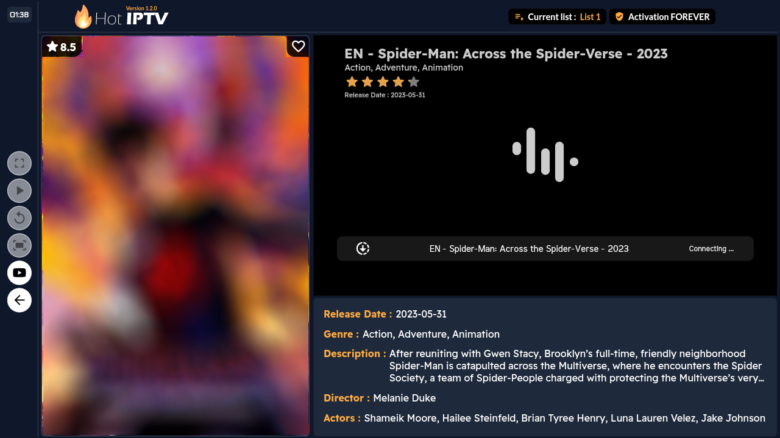
Task: Click the 01:38 clock display
Action: 19,15
